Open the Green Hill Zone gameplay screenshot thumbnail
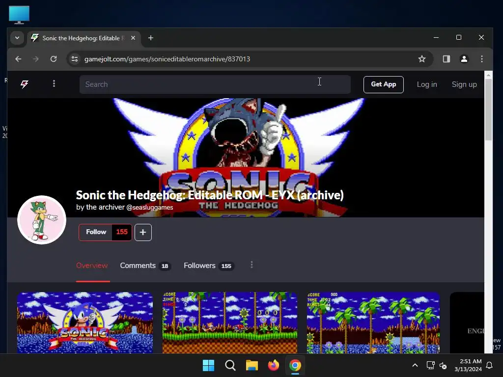The height and width of the screenshot is (377, 503). pos(229,323)
